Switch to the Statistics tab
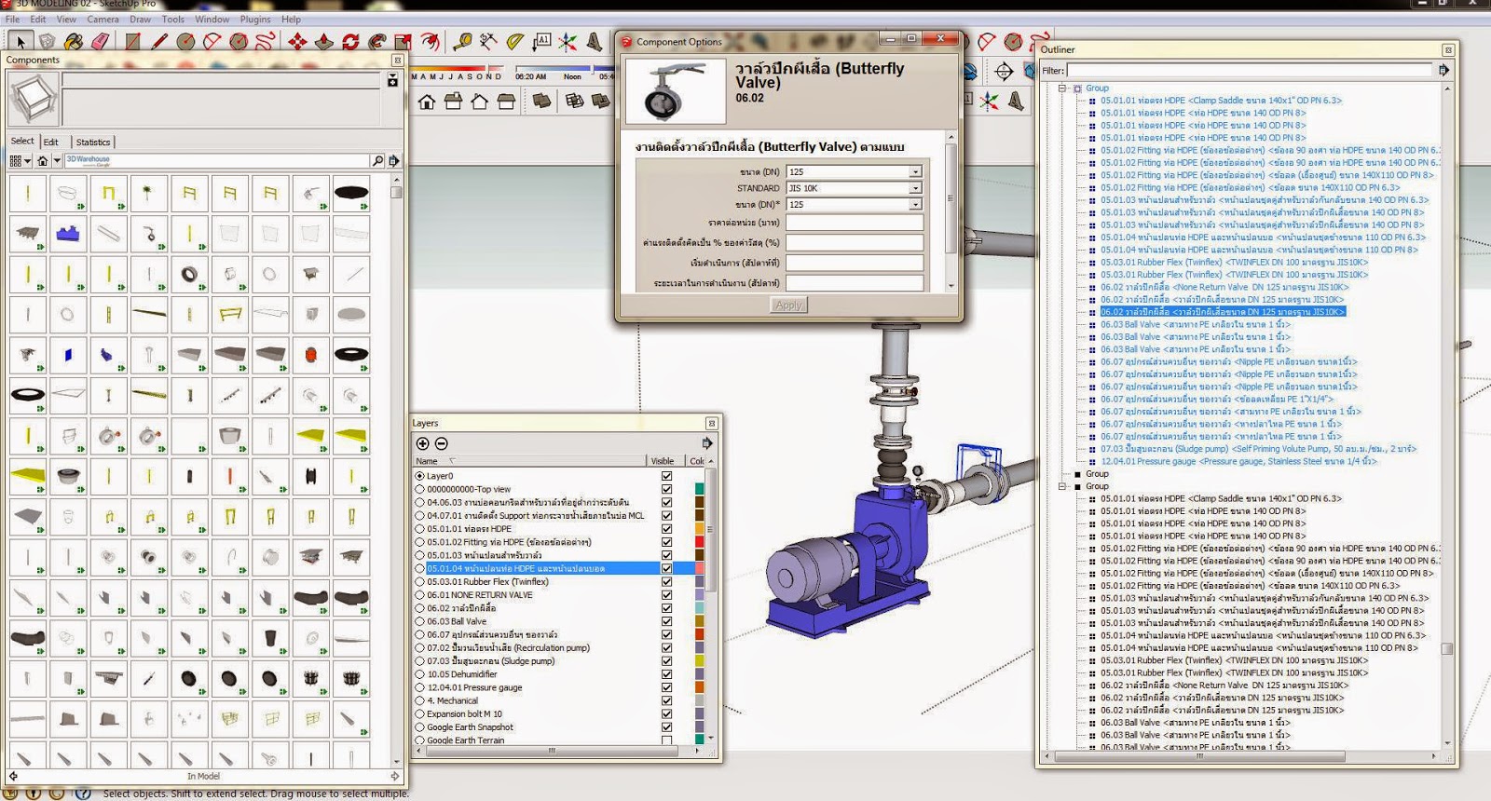This screenshot has width=1491, height=801. [93, 142]
